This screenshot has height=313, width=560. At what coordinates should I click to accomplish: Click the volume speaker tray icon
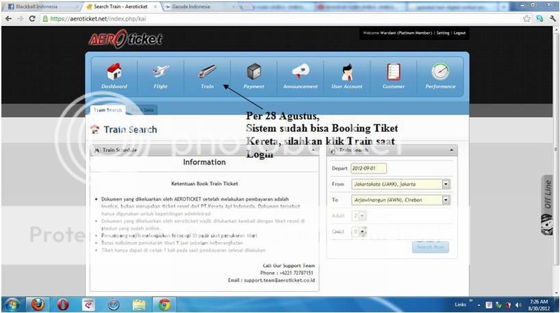click(518, 305)
